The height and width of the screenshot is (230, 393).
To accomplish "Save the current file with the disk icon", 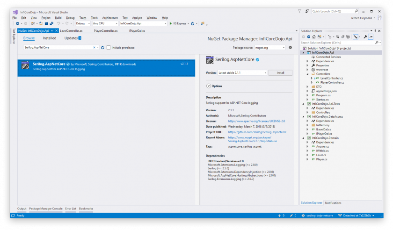I will (46, 23).
